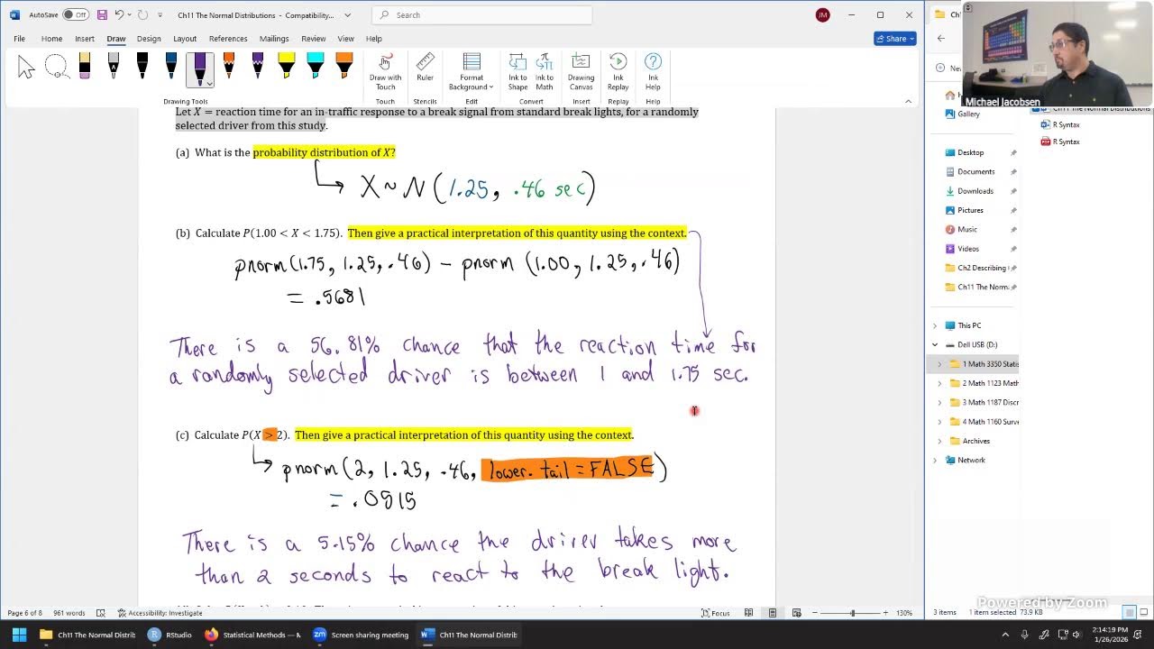Zoom in with the plus button
The width and height of the screenshot is (1154, 649).
point(885,613)
